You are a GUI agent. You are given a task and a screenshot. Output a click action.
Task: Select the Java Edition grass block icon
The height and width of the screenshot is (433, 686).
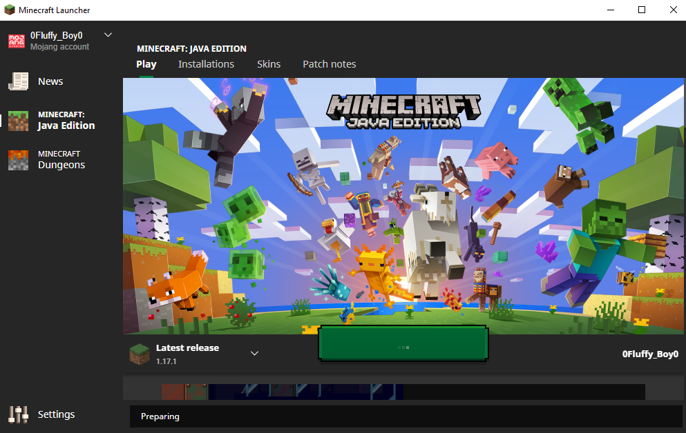[x=19, y=121]
